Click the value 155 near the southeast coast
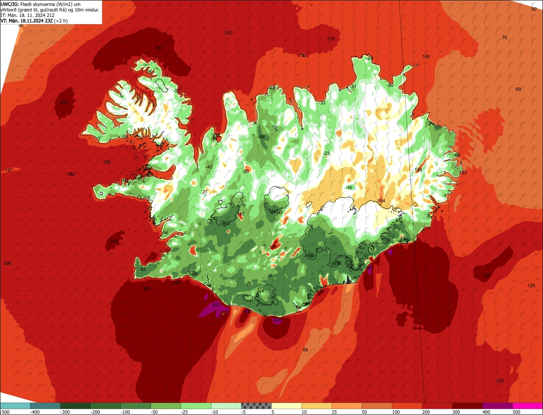The width and height of the screenshot is (543, 415). (338, 263)
